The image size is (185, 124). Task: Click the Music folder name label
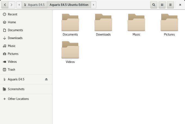click(x=136, y=35)
